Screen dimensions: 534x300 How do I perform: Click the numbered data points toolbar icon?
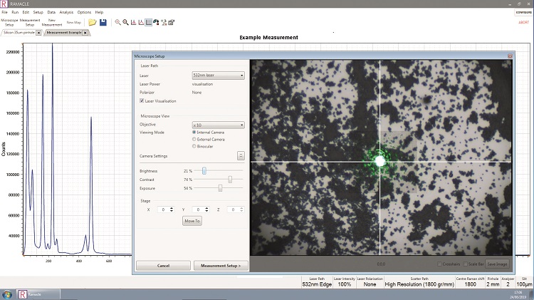pos(164,23)
